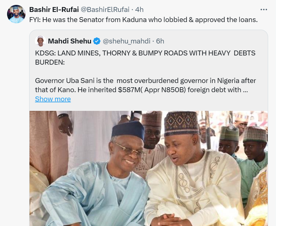
Task: Click the 4h timestamp on the main tweet
Action: tap(139, 9)
